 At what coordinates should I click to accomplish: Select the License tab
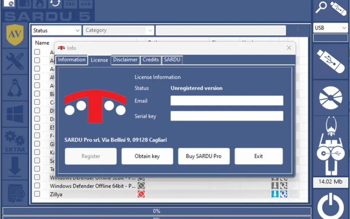[x=99, y=60]
